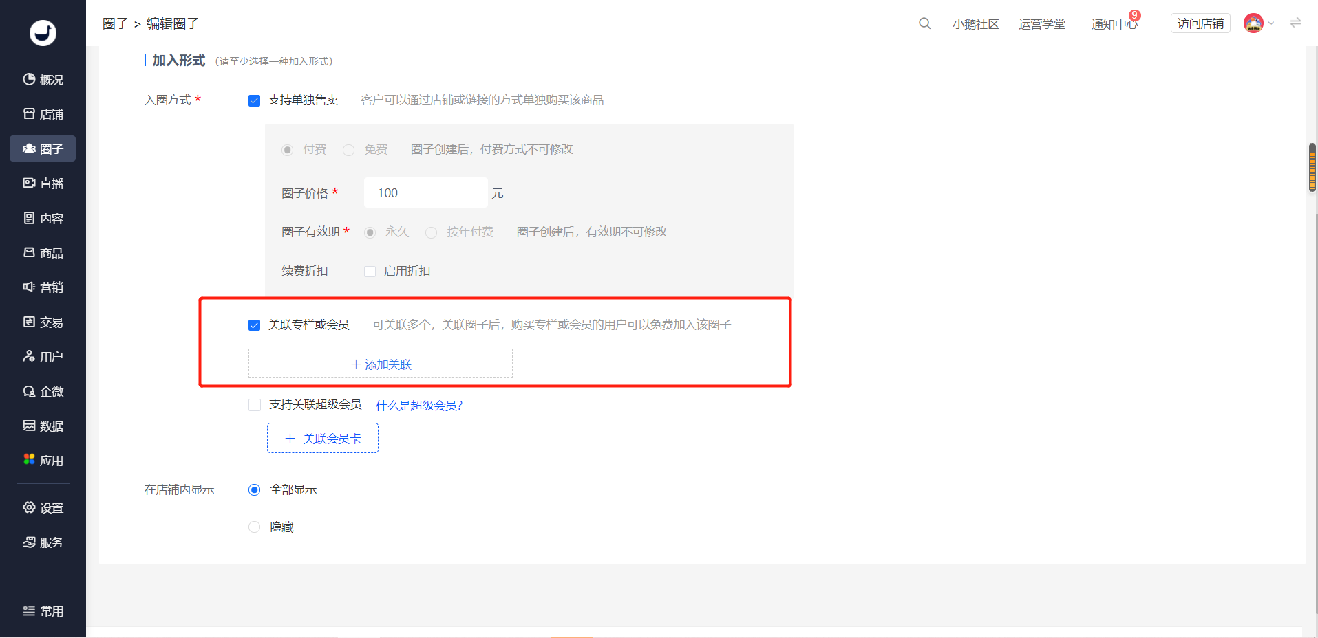Click the 用户 user icon

click(29, 356)
